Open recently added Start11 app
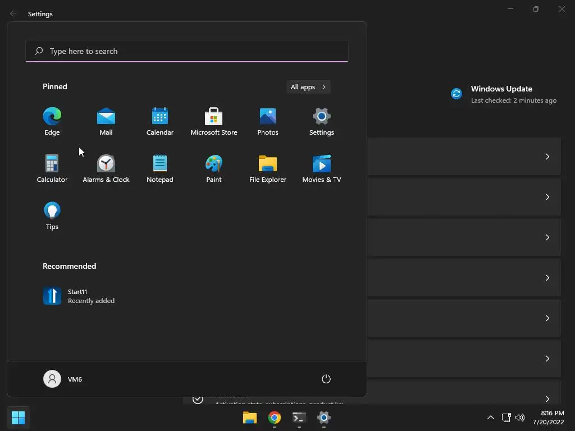The width and height of the screenshot is (575, 431). (79, 296)
